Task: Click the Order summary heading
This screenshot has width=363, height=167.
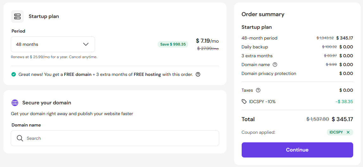Action: coord(263,14)
